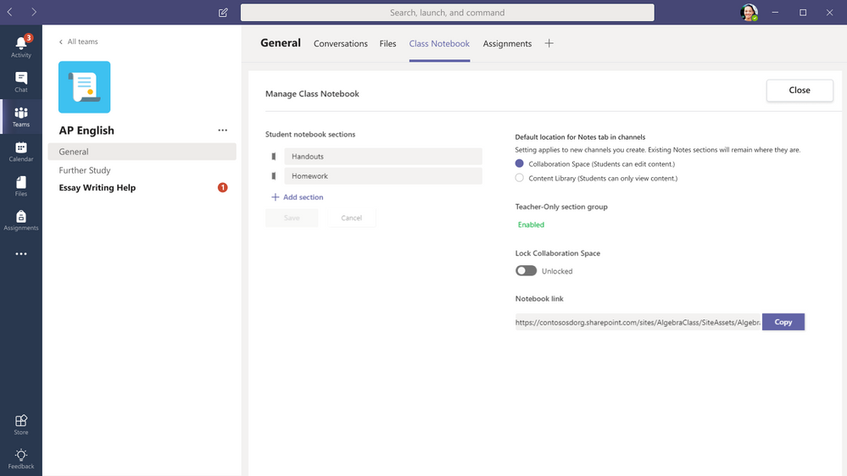The height and width of the screenshot is (476, 847).
Task: Open Assignments in the left rail
Action: (x=21, y=221)
